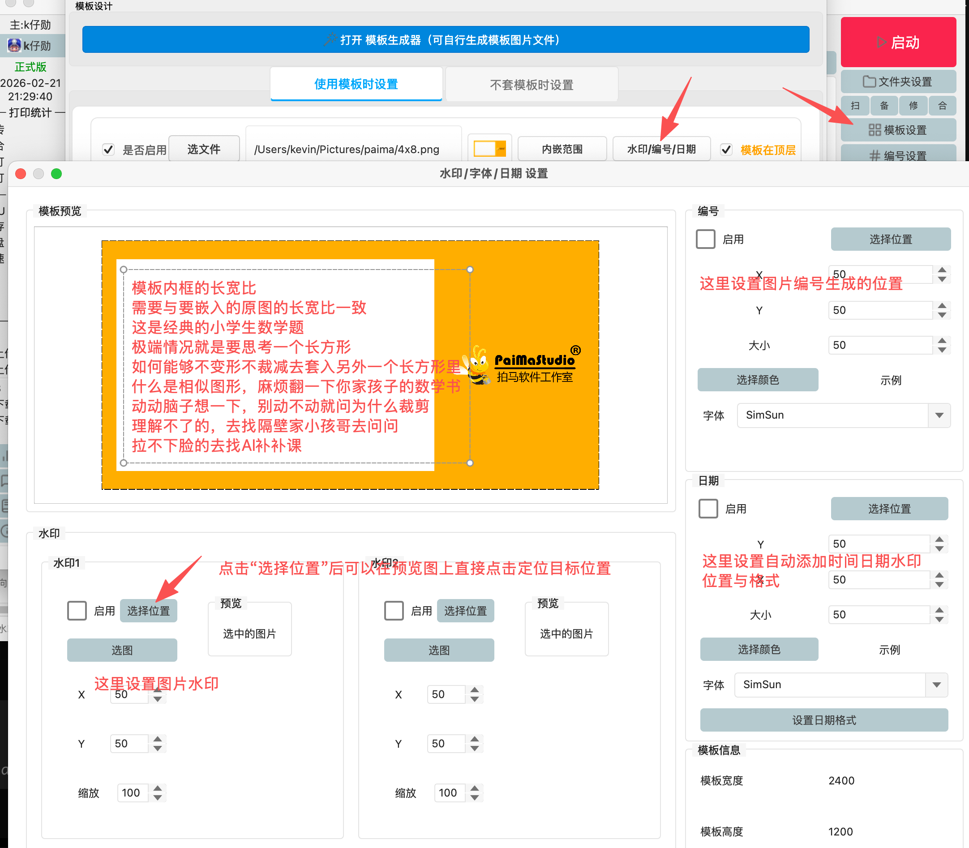Expand the 日期 字体 SimSun dropdown
This screenshot has height=848, width=969.
pyautogui.click(x=936, y=685)
